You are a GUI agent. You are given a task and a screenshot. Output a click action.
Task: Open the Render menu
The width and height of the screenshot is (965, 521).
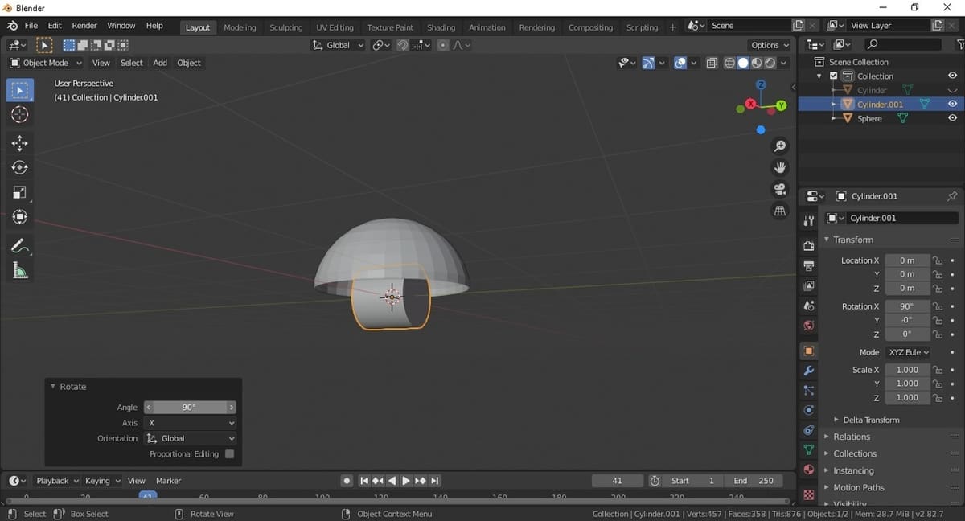[84, 26]
